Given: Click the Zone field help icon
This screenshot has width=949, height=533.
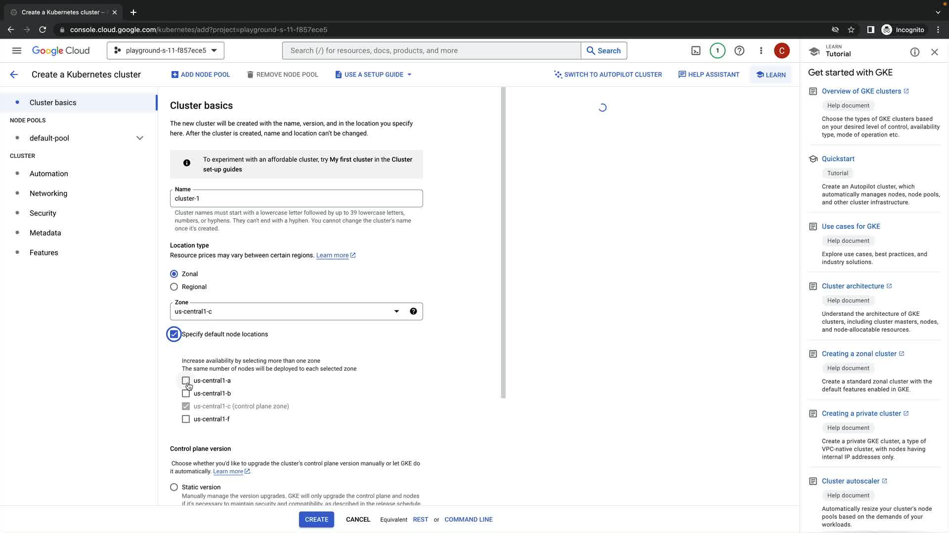Looking at the screenshot, I should click(x=413, y=311).
